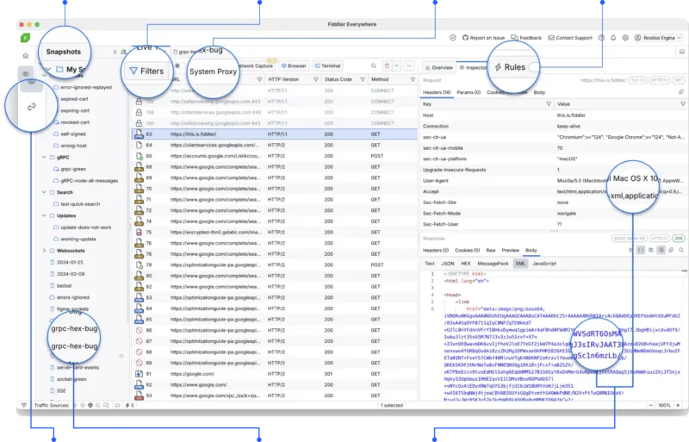Open the settings gear in top bar

(625, 38)
